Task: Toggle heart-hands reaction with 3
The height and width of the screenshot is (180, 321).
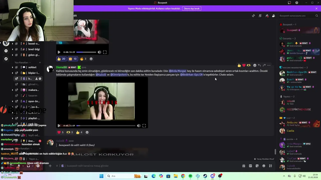Action: click(x=70, y=132)
